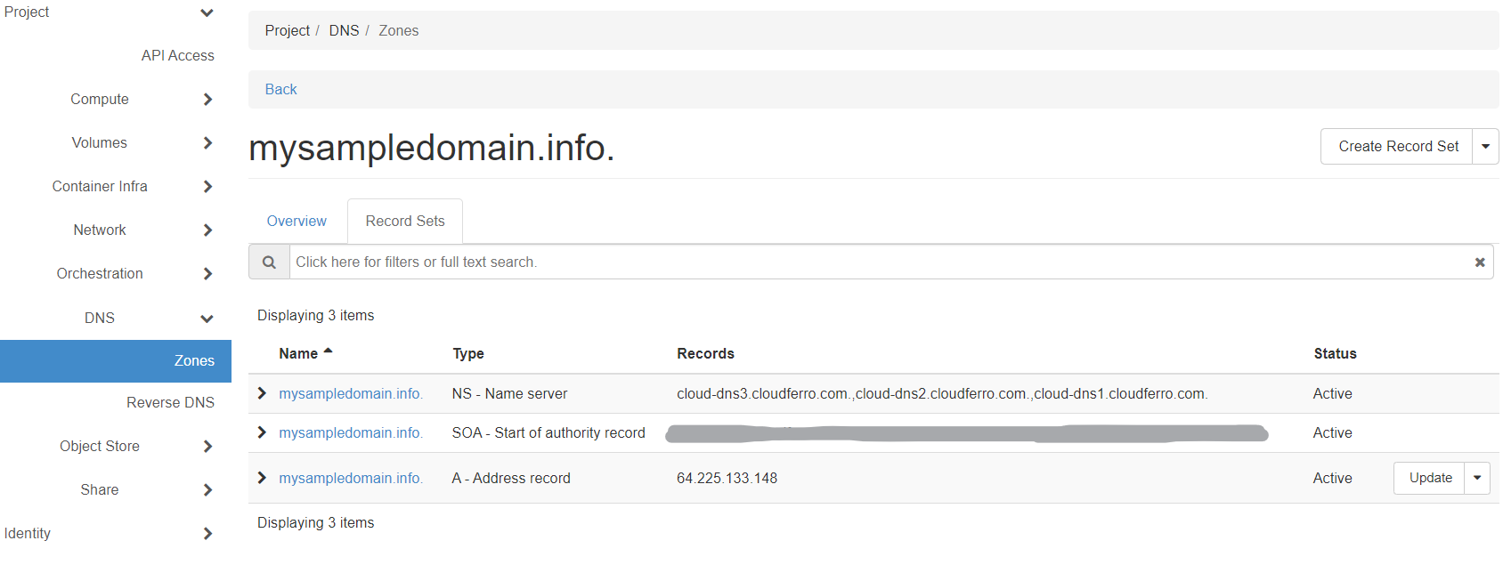Open API Access in the sidebar
1503x565 pixels.
177,56
